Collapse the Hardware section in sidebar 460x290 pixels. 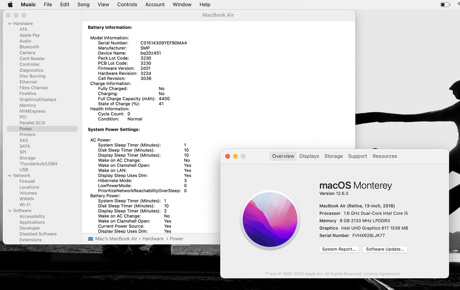10,24
